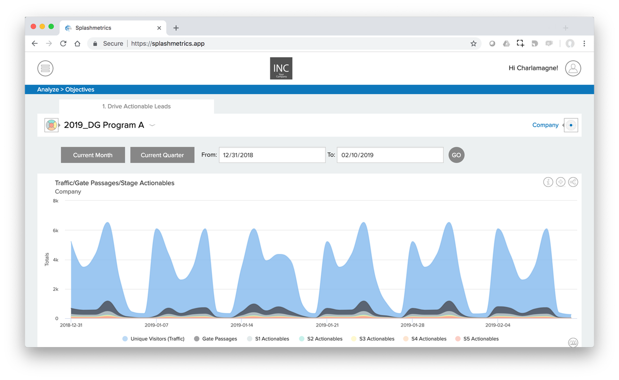619x380 pixels.
Task: Open the Chrome profile avatar
Action: pyautogui.click(x=570, y=44)
